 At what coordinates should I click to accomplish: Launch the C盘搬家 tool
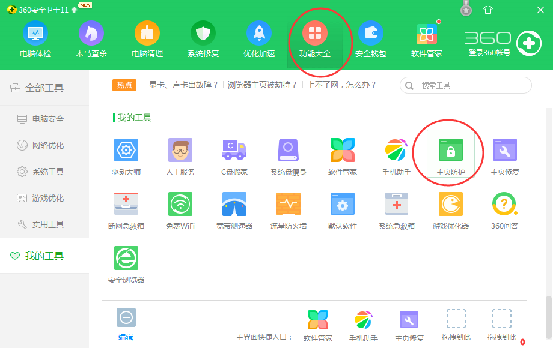(234, 157)
